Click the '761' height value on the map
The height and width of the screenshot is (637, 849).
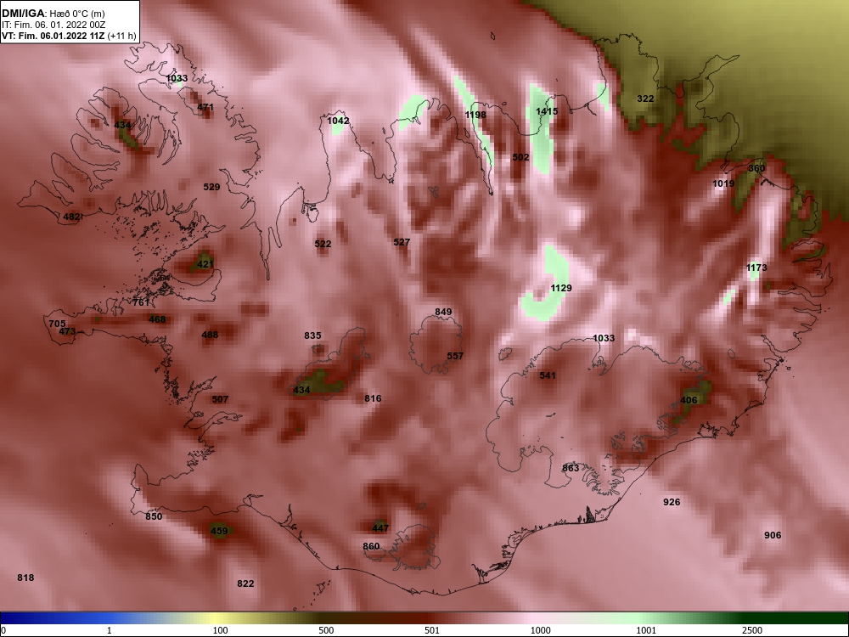[x=141, y=302]
